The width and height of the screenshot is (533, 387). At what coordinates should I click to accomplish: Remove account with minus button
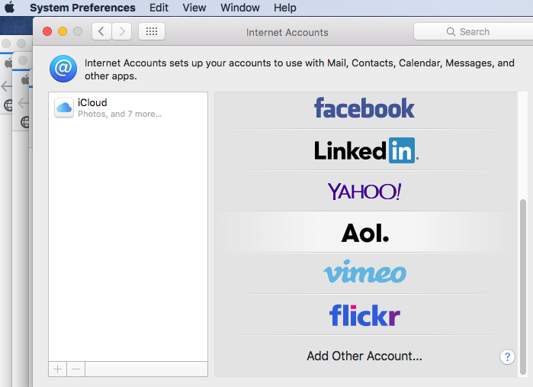(x=75, y=369)
